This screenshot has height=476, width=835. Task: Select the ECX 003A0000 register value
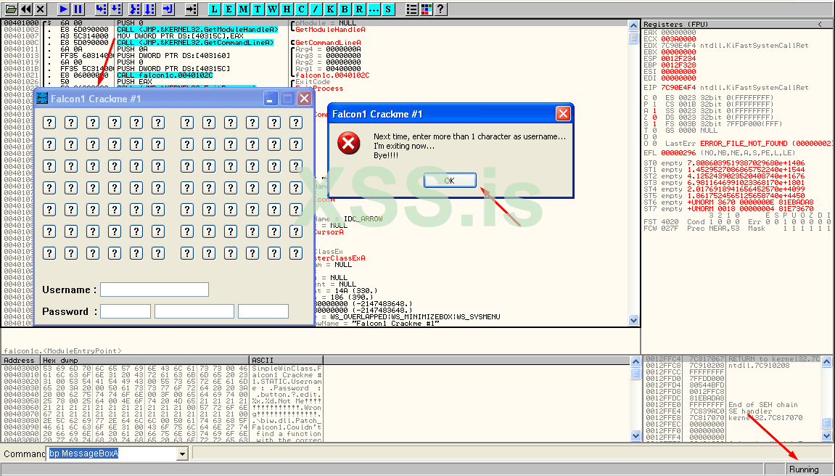678,39
